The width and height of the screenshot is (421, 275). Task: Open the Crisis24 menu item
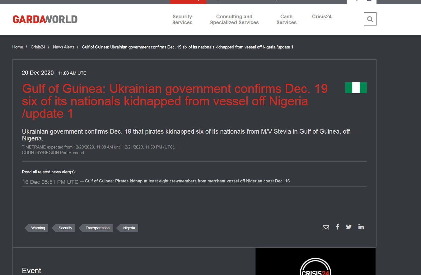322,17
